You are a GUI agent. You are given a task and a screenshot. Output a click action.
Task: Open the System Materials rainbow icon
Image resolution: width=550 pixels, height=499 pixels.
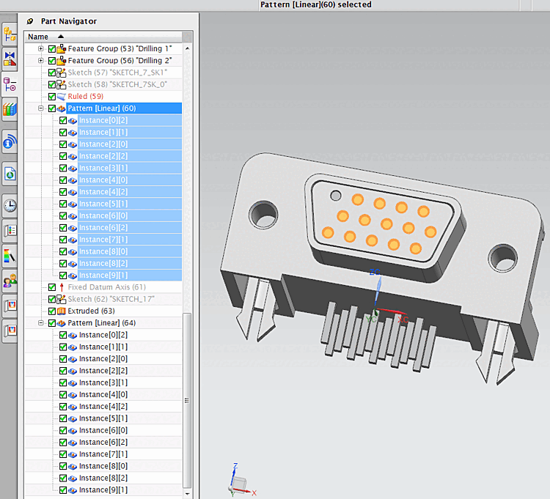tap(10, 256)
